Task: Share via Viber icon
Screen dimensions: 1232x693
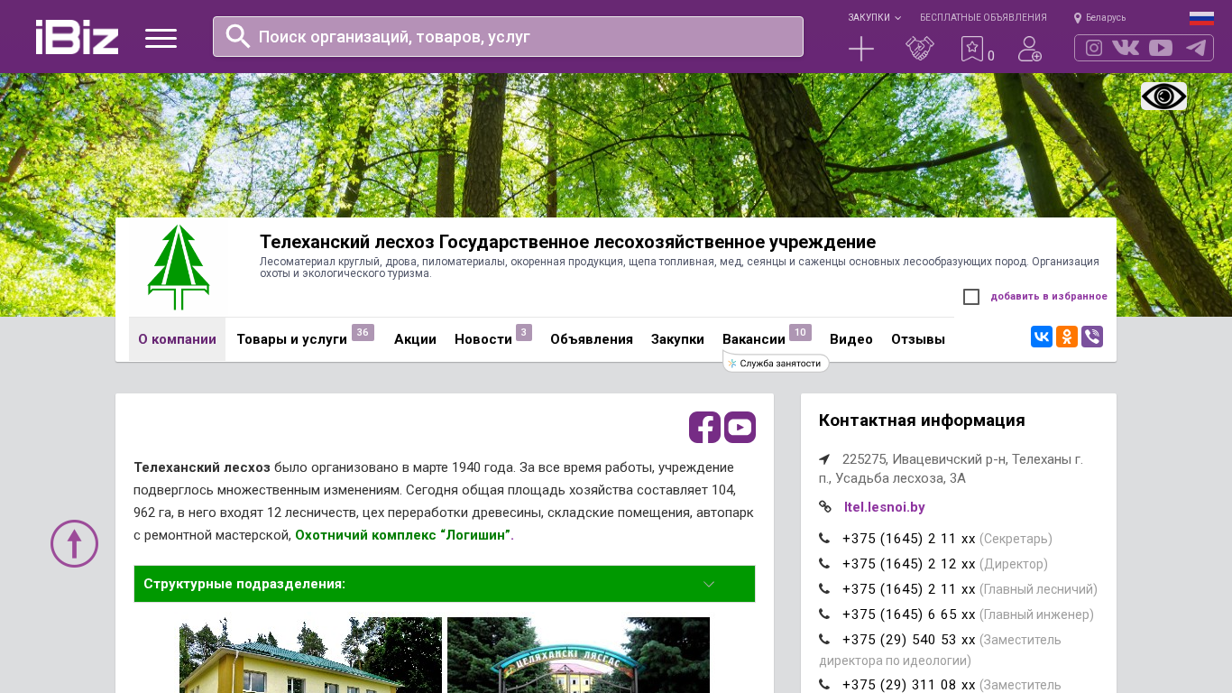Action: pos(1092,337)
